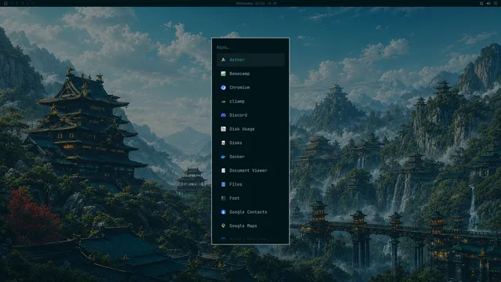Image resolution: width=501 pixels, height=282 pixels.
Task: Click the Disks app icon
Action: pyautogui.click(x=223, y=143)
